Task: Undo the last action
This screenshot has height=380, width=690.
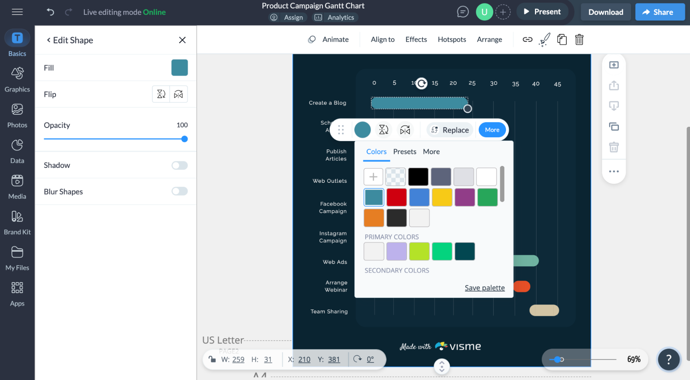Action: click(50, 12)
